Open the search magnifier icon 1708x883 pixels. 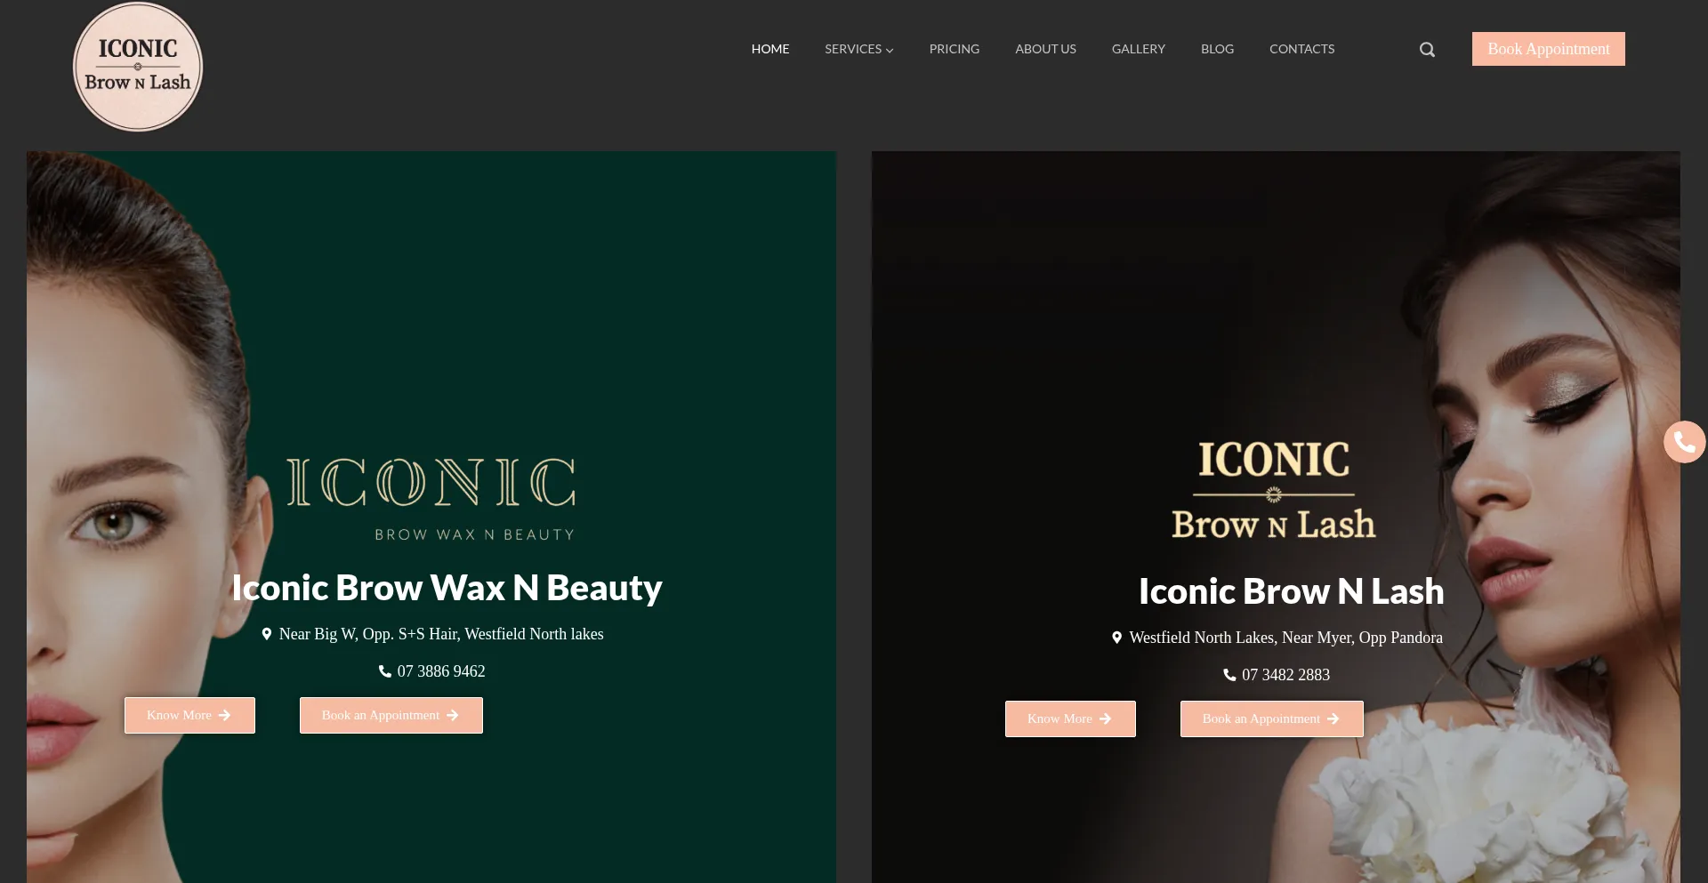(1427, 50)
